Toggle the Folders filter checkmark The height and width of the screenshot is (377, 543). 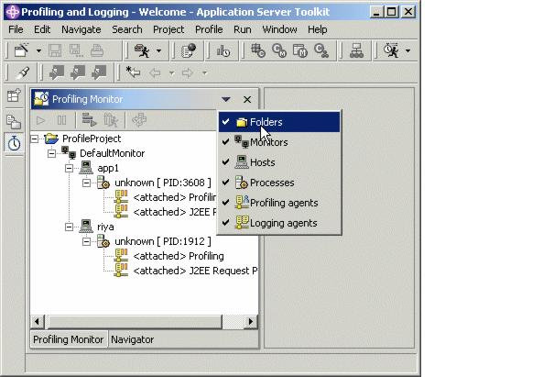(225, 122)
